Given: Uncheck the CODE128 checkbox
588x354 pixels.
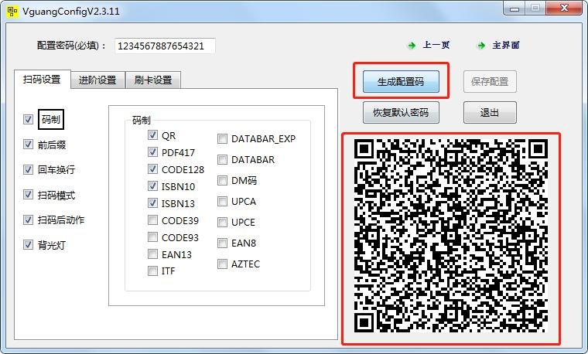Looking at the screenshot, I should point(152,169).
